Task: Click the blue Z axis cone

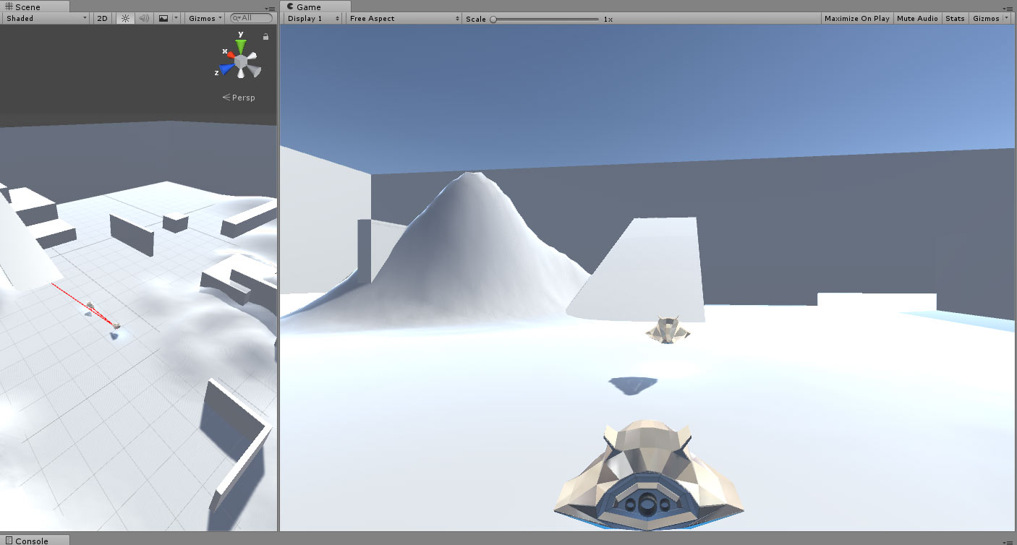Action: (226, 69)
